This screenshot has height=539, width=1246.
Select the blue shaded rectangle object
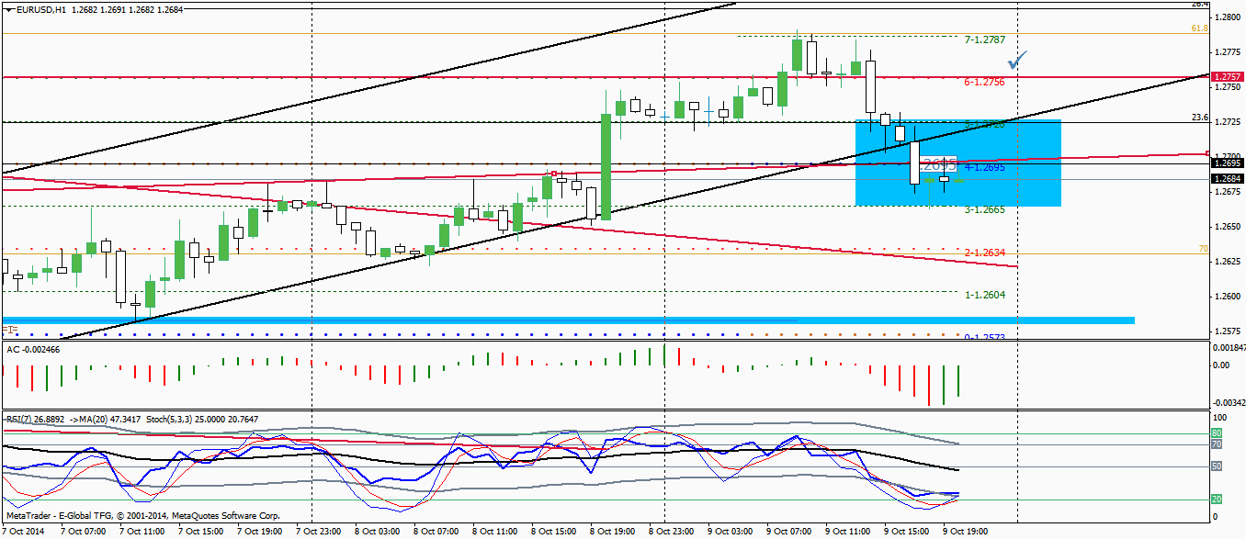[958, 163]
